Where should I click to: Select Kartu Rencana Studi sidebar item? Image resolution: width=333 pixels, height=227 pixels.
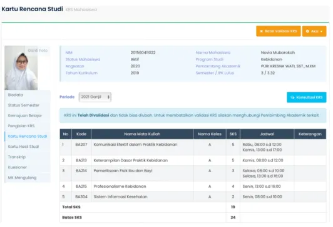[x=28, y=137]
